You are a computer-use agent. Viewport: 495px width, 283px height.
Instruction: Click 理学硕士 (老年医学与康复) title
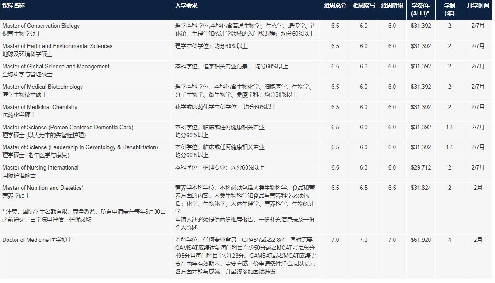pos(36,155)
